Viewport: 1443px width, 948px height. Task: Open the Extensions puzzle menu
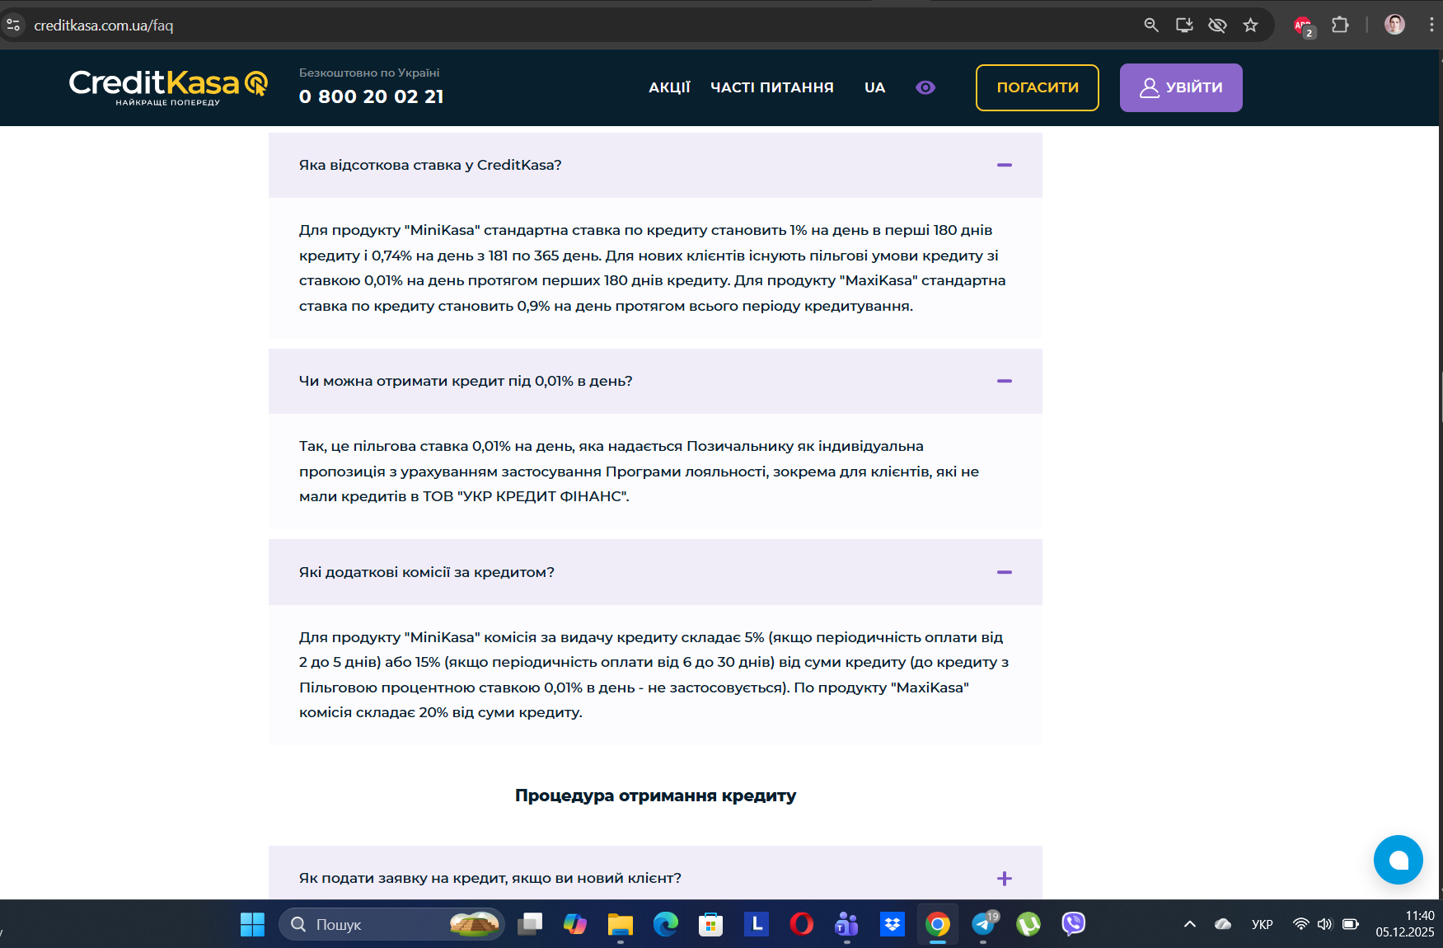point(1340,26)
